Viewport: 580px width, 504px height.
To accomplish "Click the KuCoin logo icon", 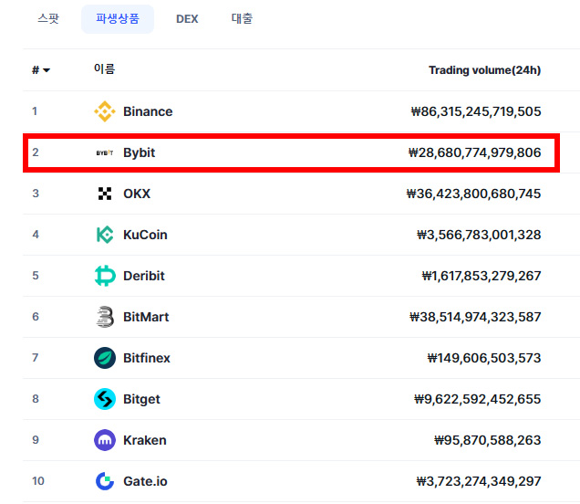I will coord(105,235).
